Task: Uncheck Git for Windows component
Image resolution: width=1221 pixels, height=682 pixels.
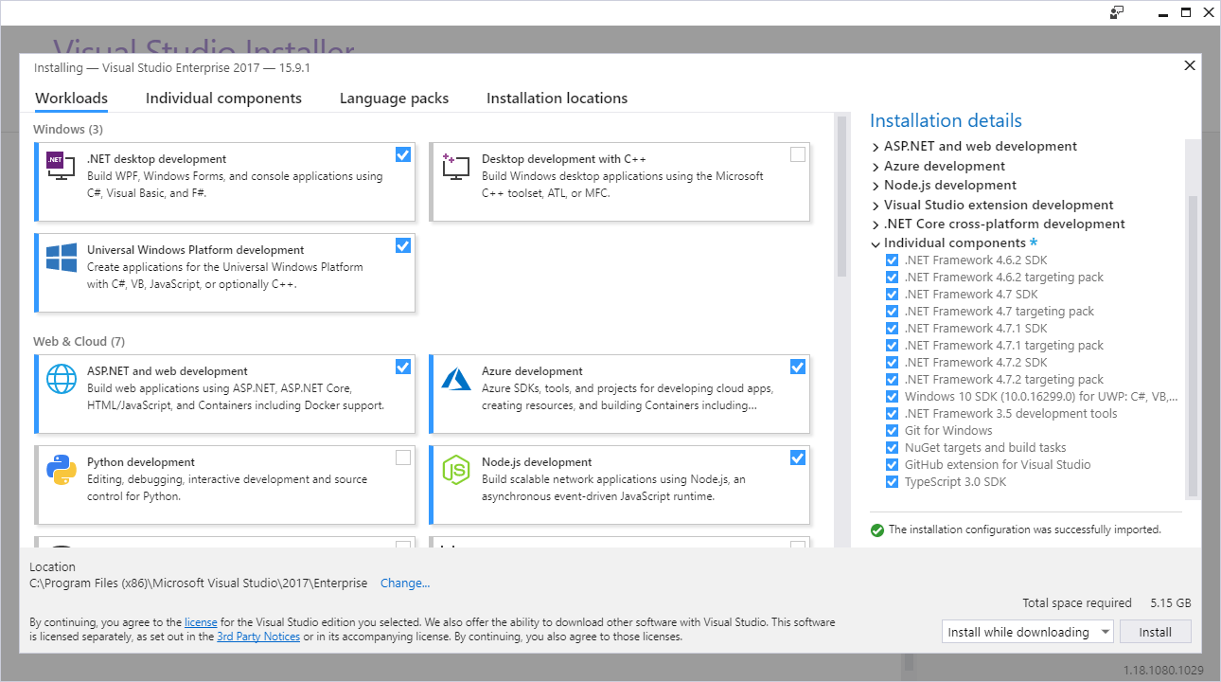Action: (892, 430)
